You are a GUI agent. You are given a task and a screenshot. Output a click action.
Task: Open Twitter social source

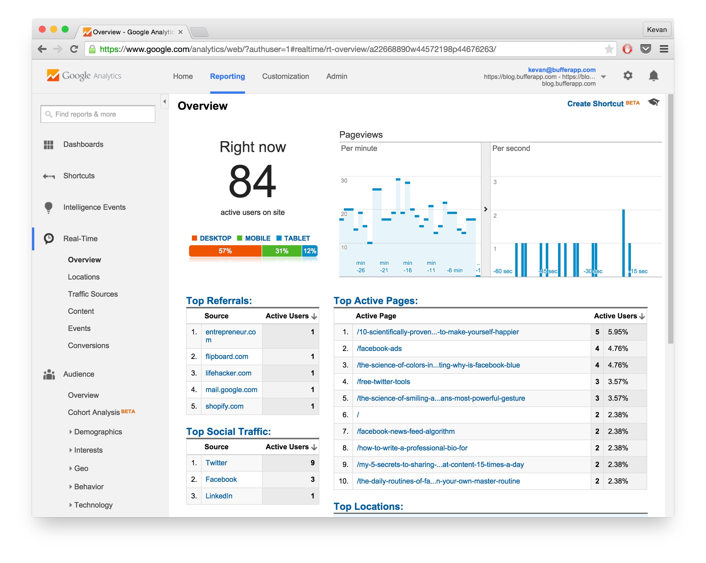[216, 463]
